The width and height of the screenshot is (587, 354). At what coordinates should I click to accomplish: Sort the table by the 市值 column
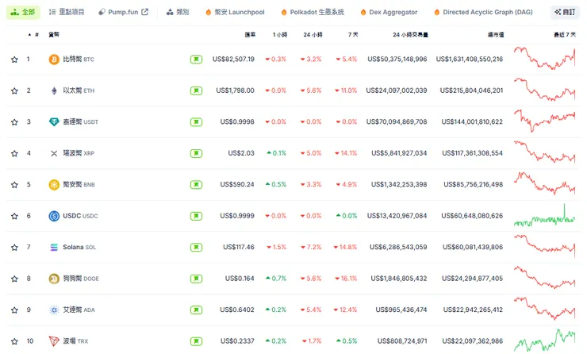click(x=493, y=35)
